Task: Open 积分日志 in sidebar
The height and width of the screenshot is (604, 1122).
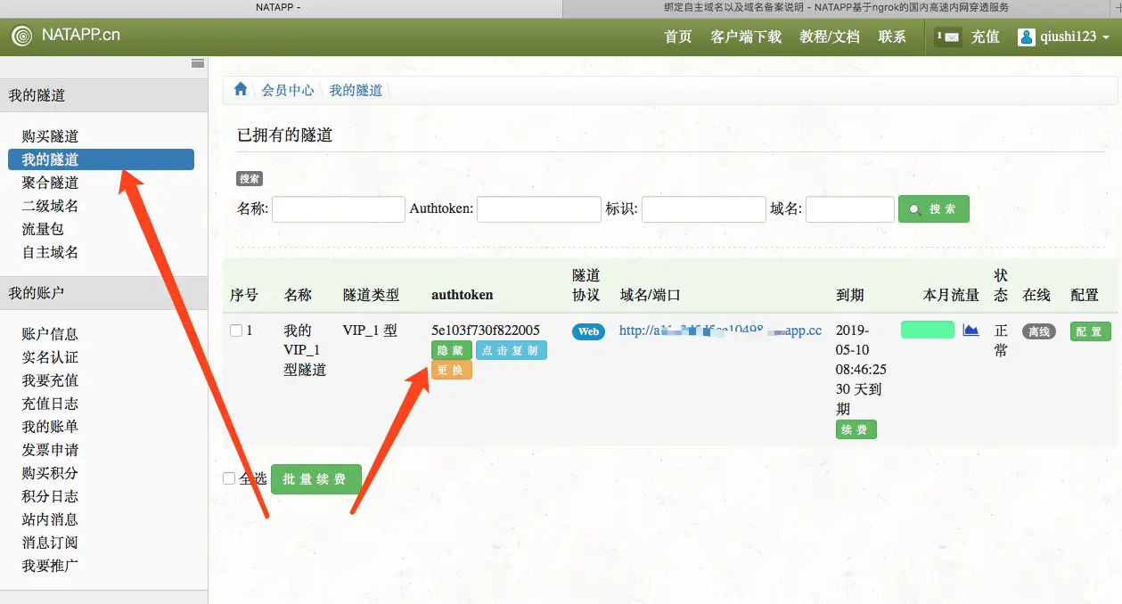Action: tap(51, 496)
